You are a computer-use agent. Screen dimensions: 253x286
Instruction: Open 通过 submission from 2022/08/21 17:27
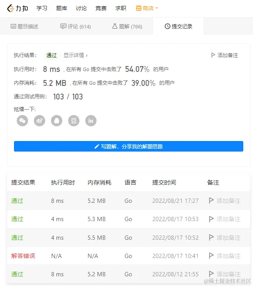click(17, 201)
